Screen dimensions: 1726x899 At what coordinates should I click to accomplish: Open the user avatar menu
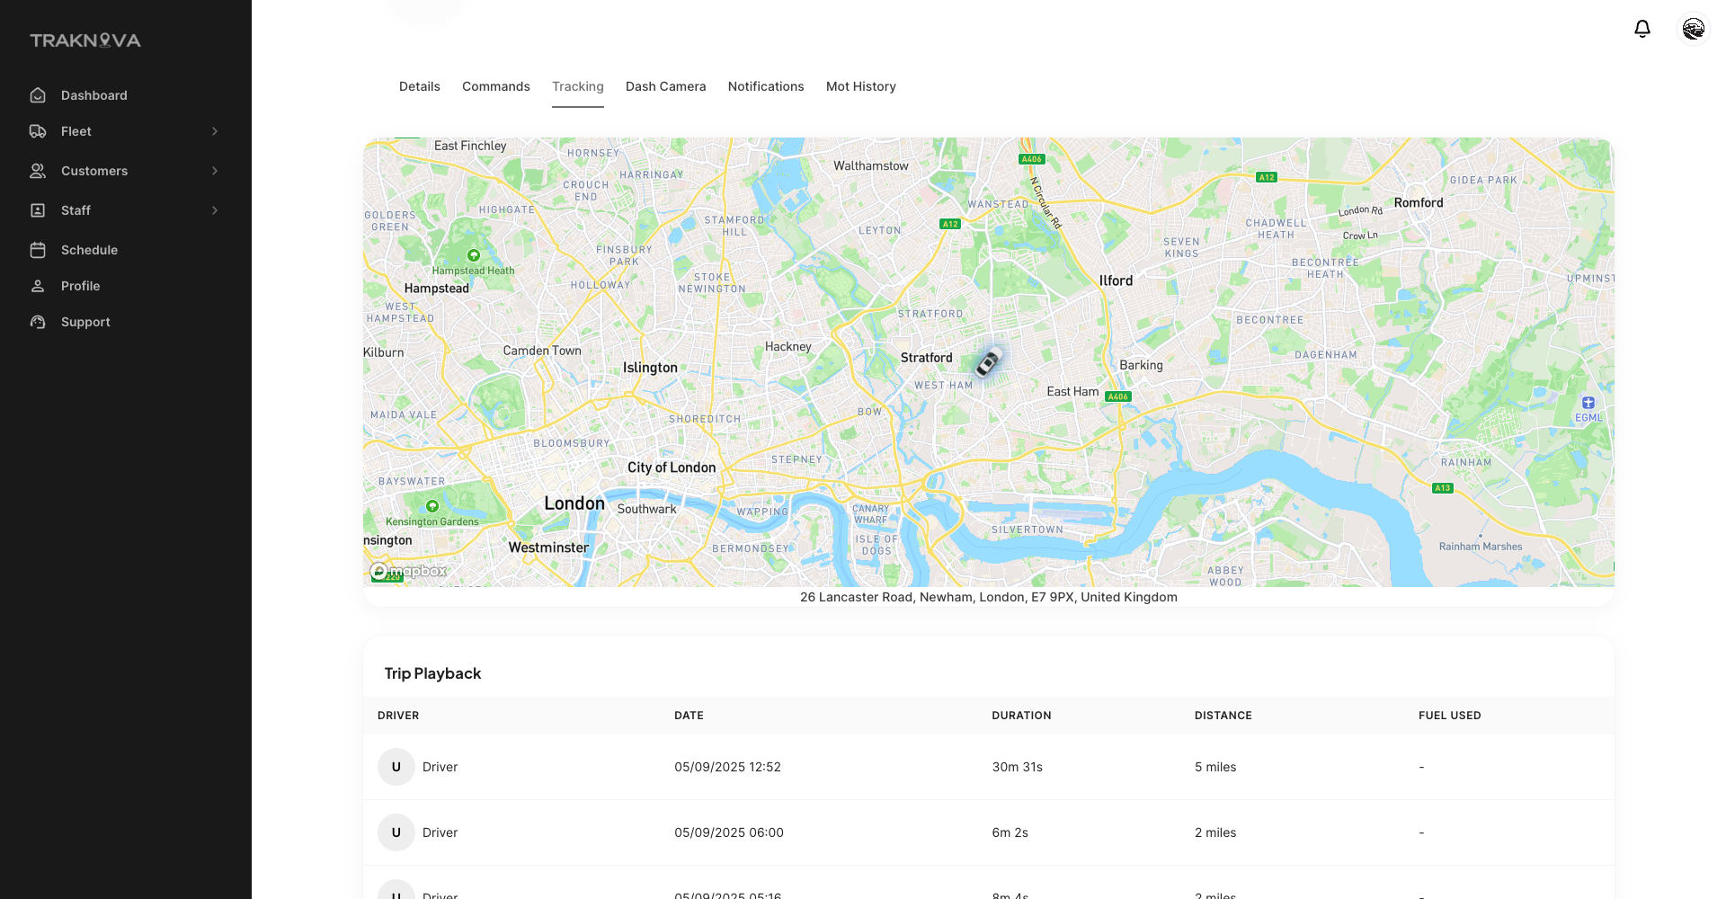pos(1694,29)
